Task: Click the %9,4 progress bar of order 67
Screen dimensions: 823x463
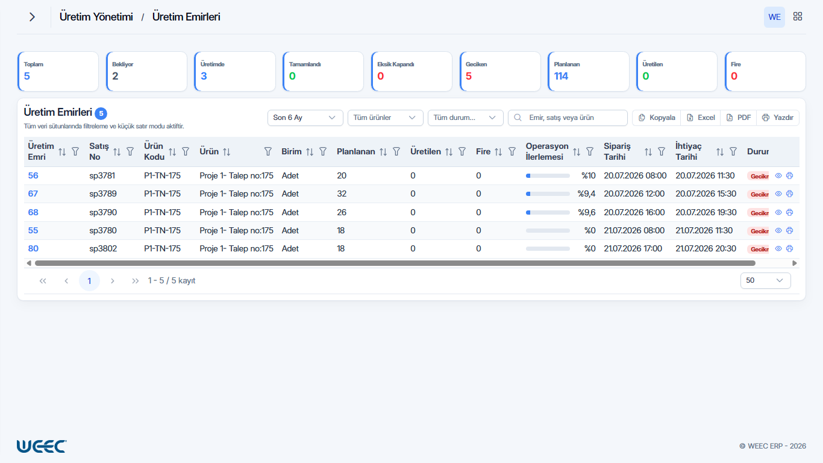Action: [x=548, y=194]
